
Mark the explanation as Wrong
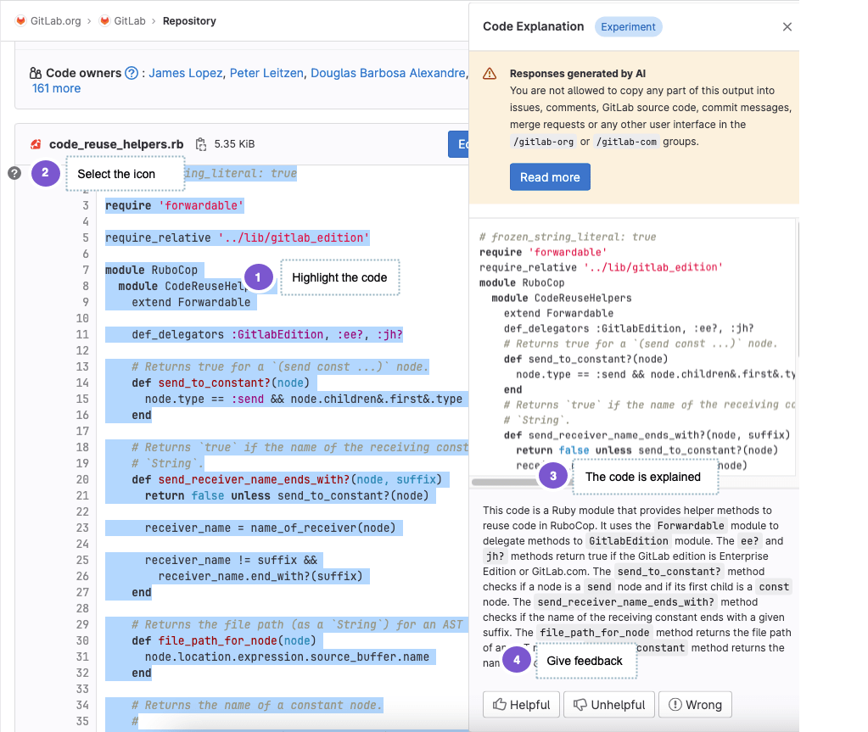695,704
